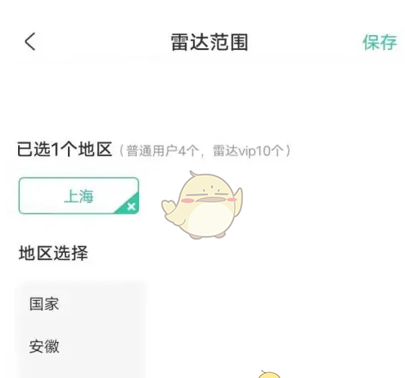Tap gray list area below 安徽

tap(81, 368)
